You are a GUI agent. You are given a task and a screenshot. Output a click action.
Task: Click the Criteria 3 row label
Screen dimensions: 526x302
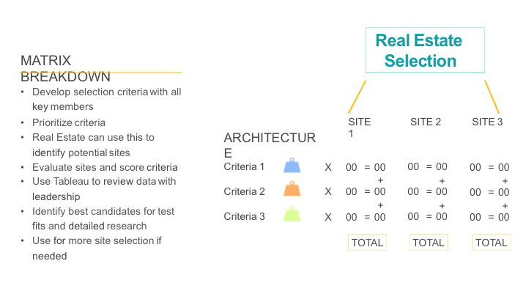245,216
